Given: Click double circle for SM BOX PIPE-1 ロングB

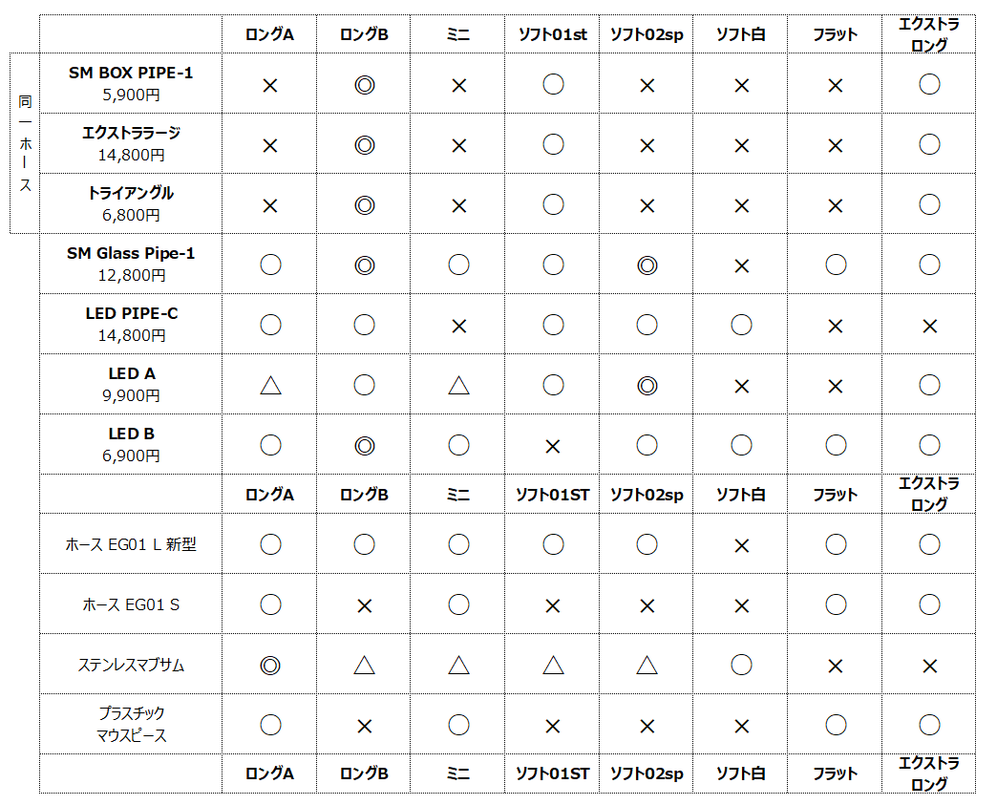Looking at the screenshot, I should [x=365, y=85].
